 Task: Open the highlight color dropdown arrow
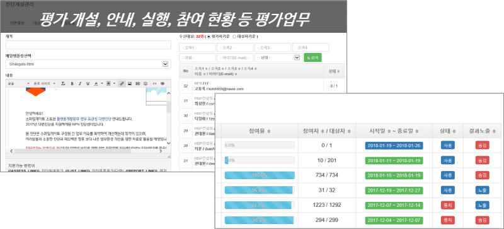115,83
